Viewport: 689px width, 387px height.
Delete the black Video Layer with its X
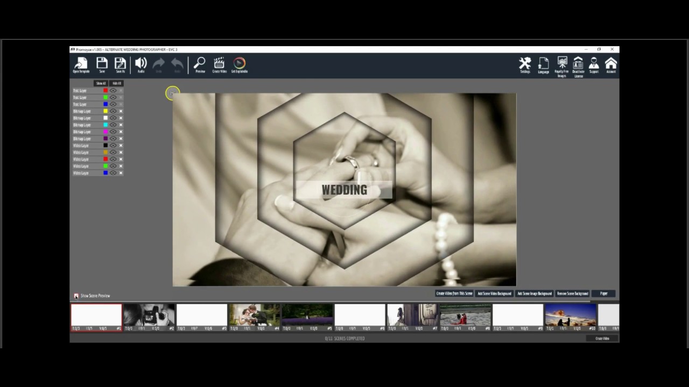121,146
